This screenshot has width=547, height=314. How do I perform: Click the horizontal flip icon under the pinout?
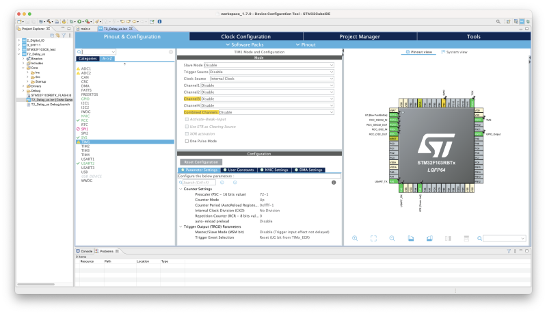448,238
